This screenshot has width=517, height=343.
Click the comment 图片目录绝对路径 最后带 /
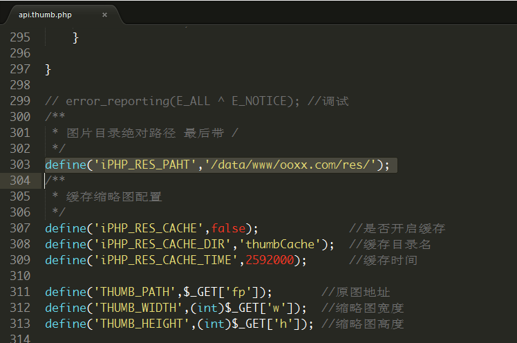[152, 133]
